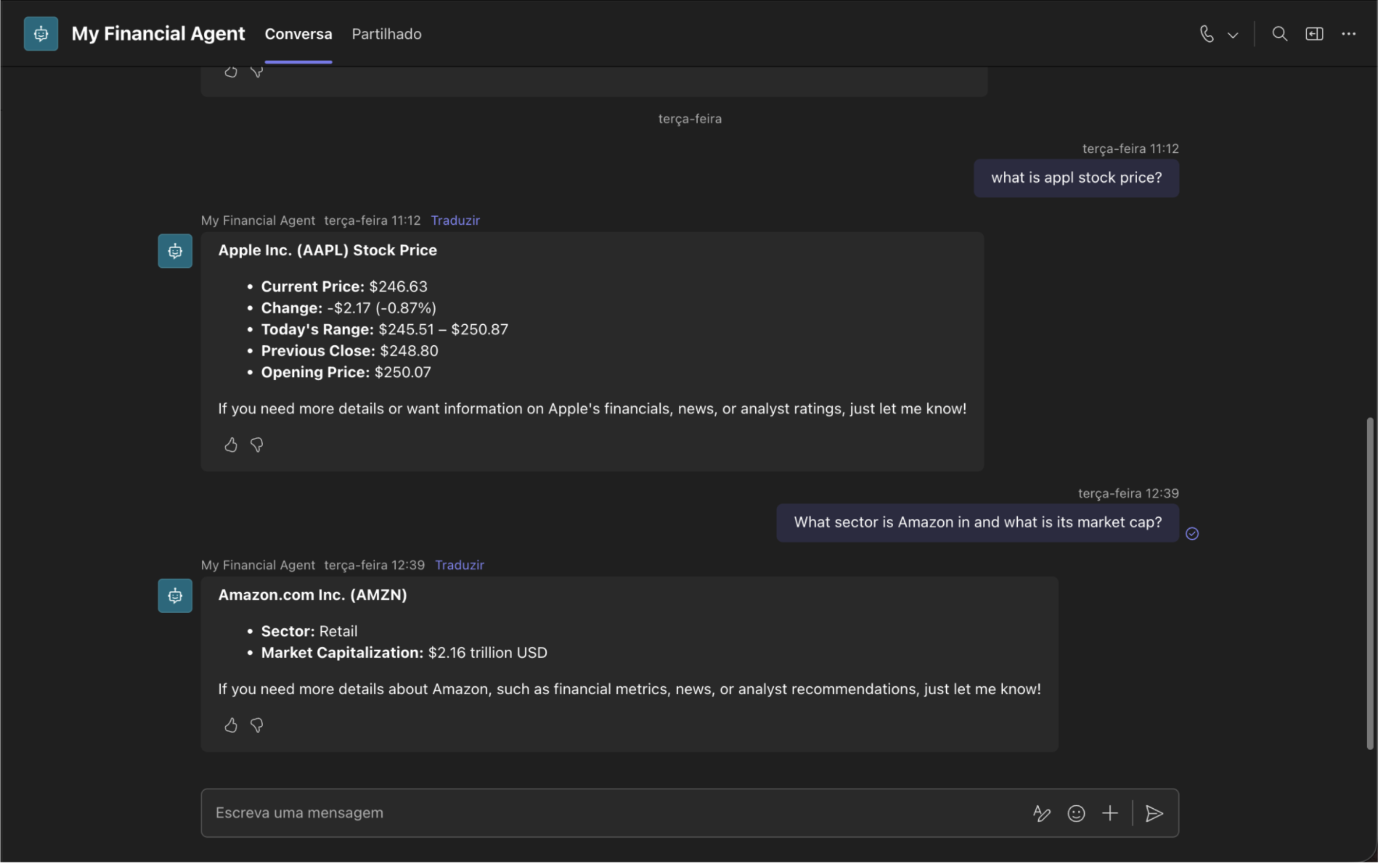The image size is (1380, 863).
Task: Click Traduzir on the Amazon message
Action: click(x=460, y=565)
